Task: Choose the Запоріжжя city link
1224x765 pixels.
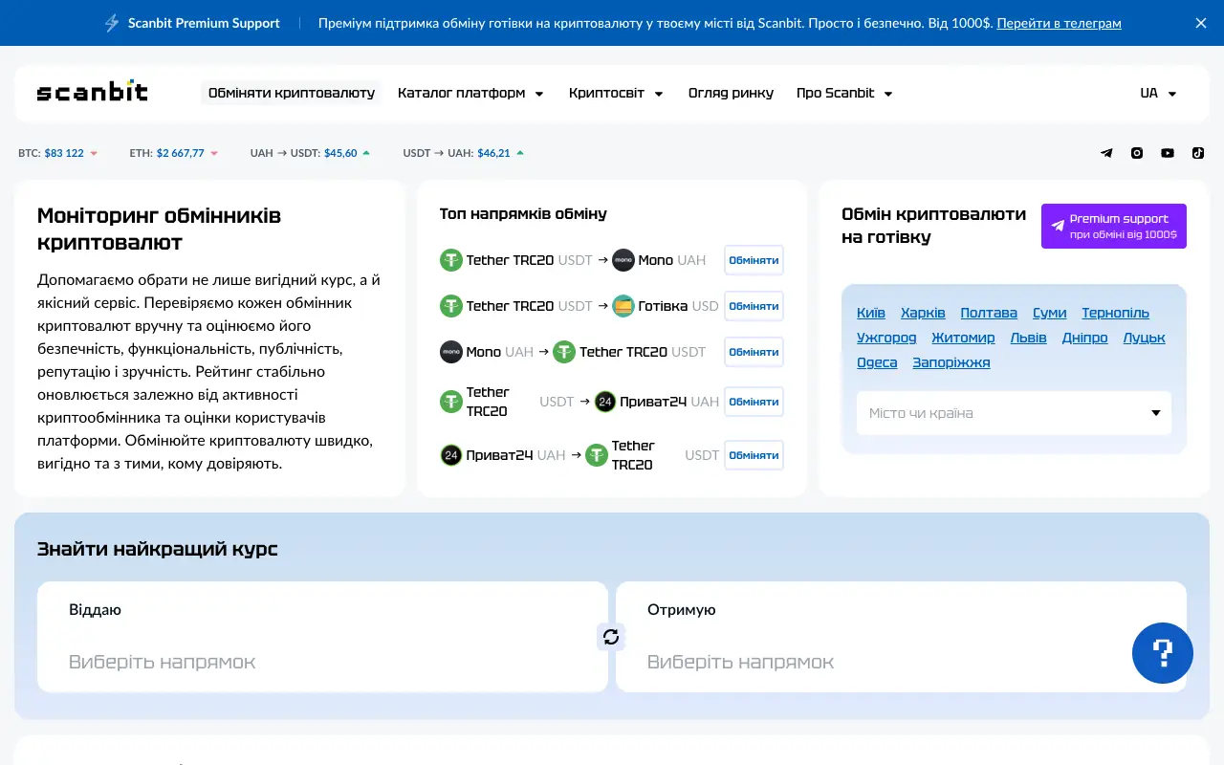Action: (951, 362)
